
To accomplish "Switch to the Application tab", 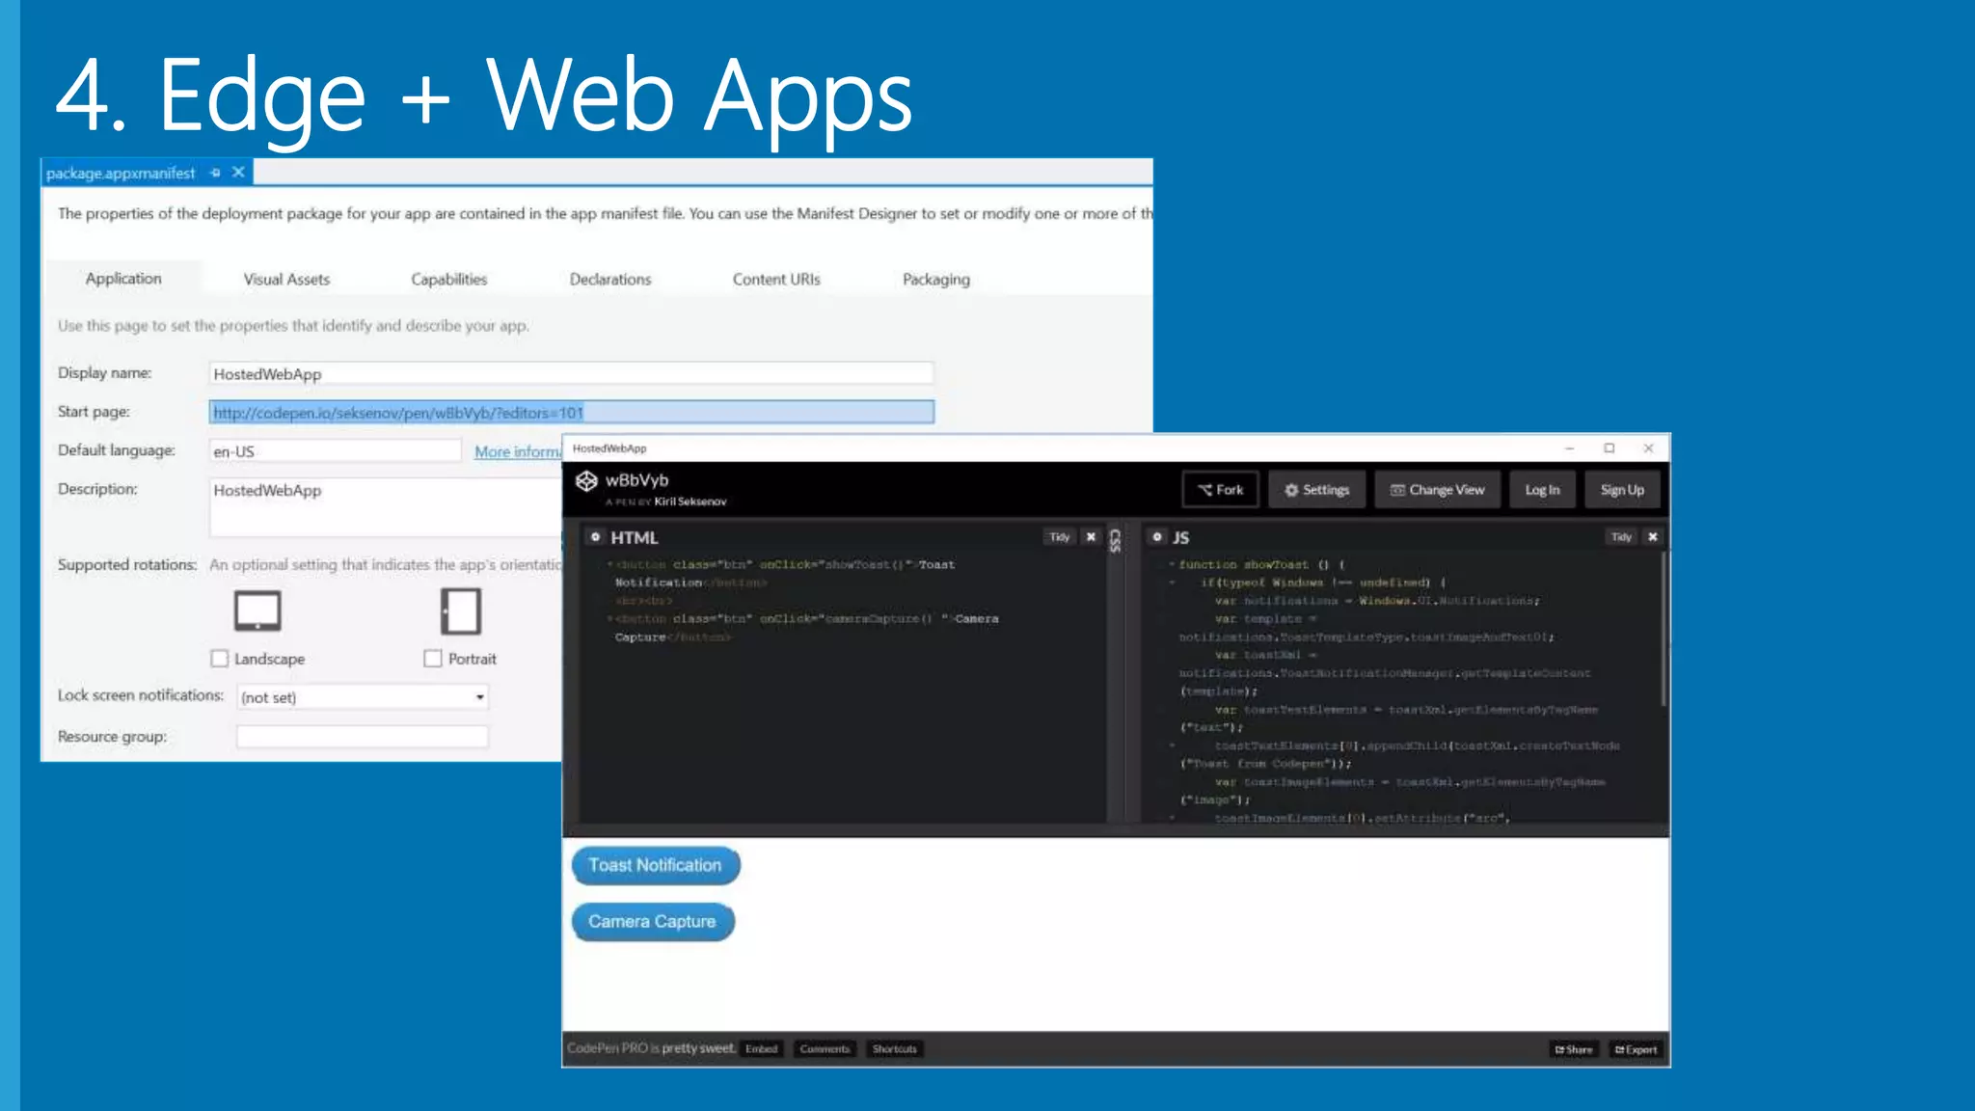I will pyautogui.click(x=123, y=279).
